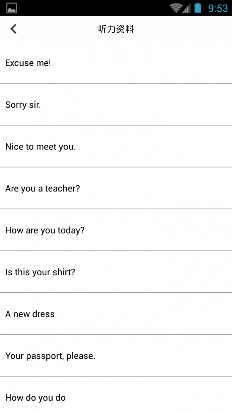Open "Nice to meet you." listening item
232x412 pixels.
[41, 147]
